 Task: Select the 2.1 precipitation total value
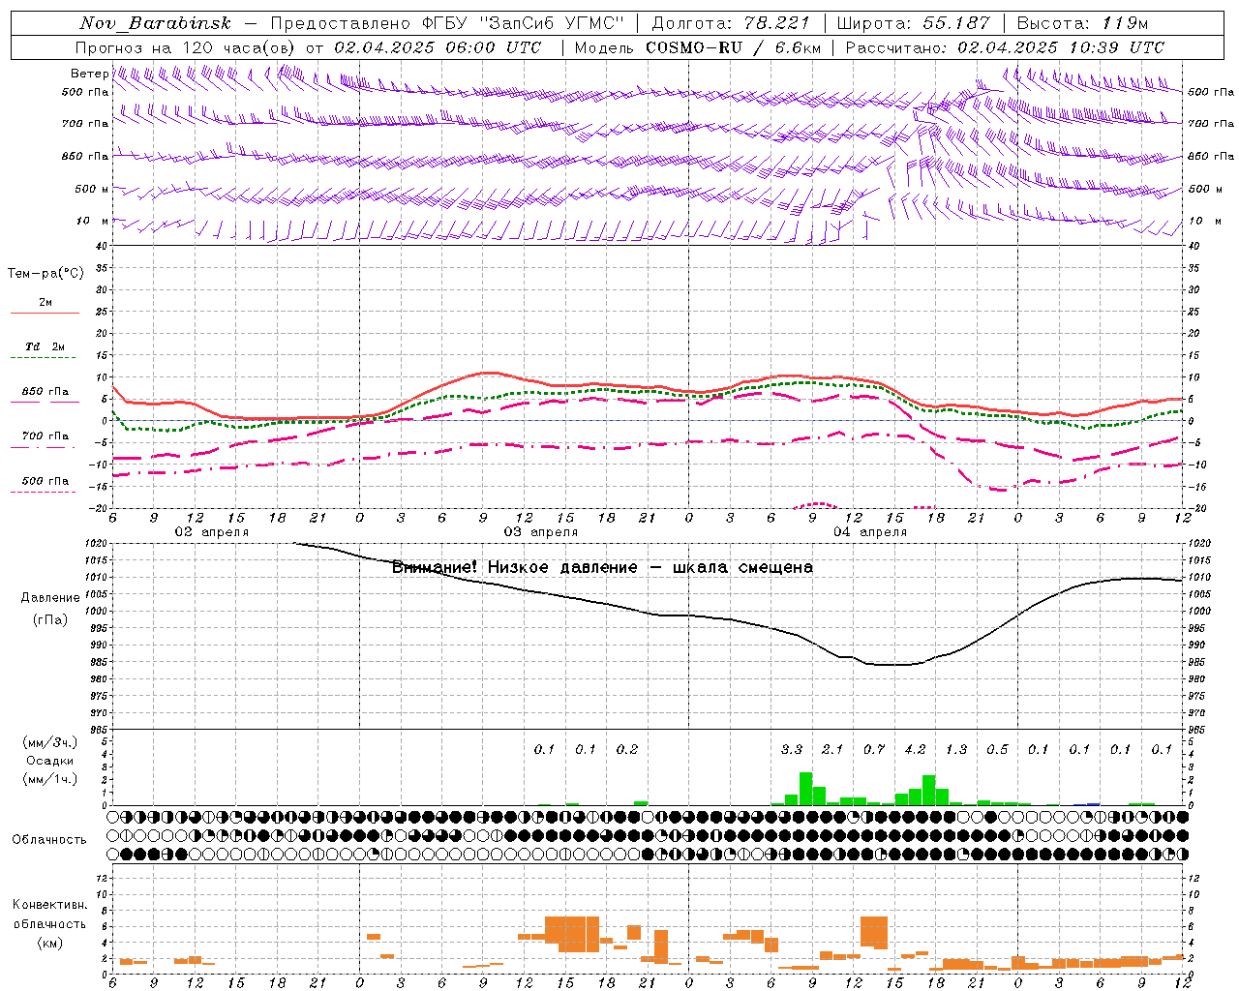832,749
